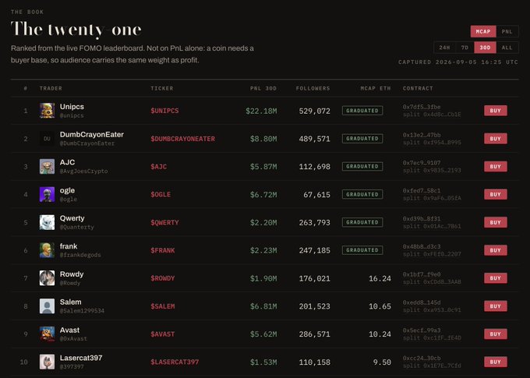Click the CONTRACT column header
The image size is (530, 378).
[418, 88]
